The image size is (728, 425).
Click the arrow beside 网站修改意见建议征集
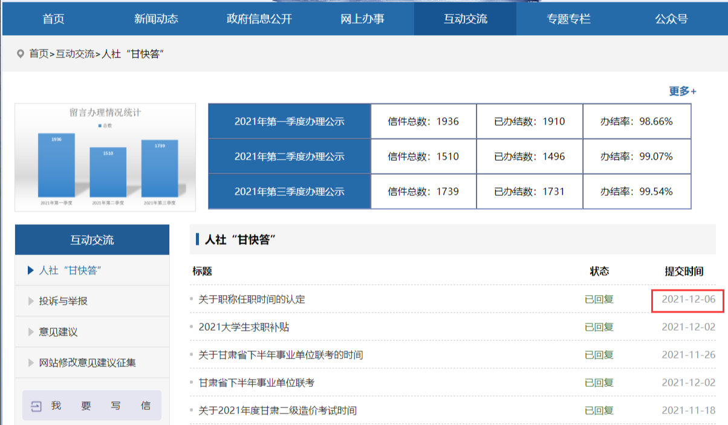tap(31, 363)
